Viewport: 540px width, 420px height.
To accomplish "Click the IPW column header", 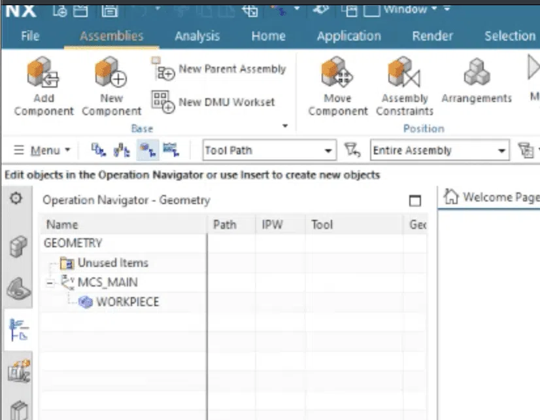I will pos(280,224).
